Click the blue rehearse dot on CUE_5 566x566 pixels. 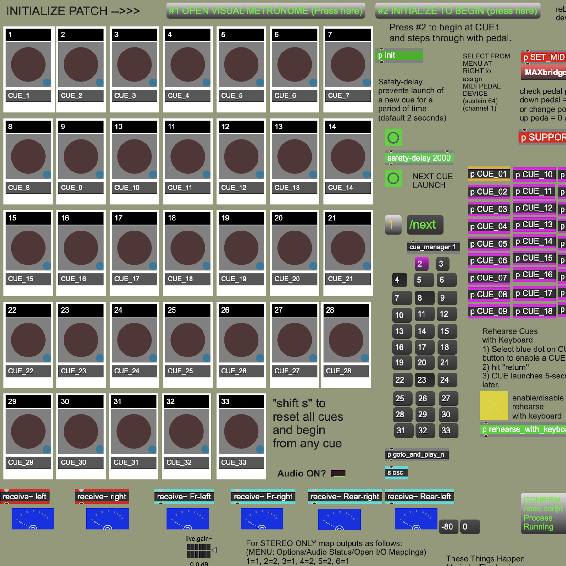[260, 83]
